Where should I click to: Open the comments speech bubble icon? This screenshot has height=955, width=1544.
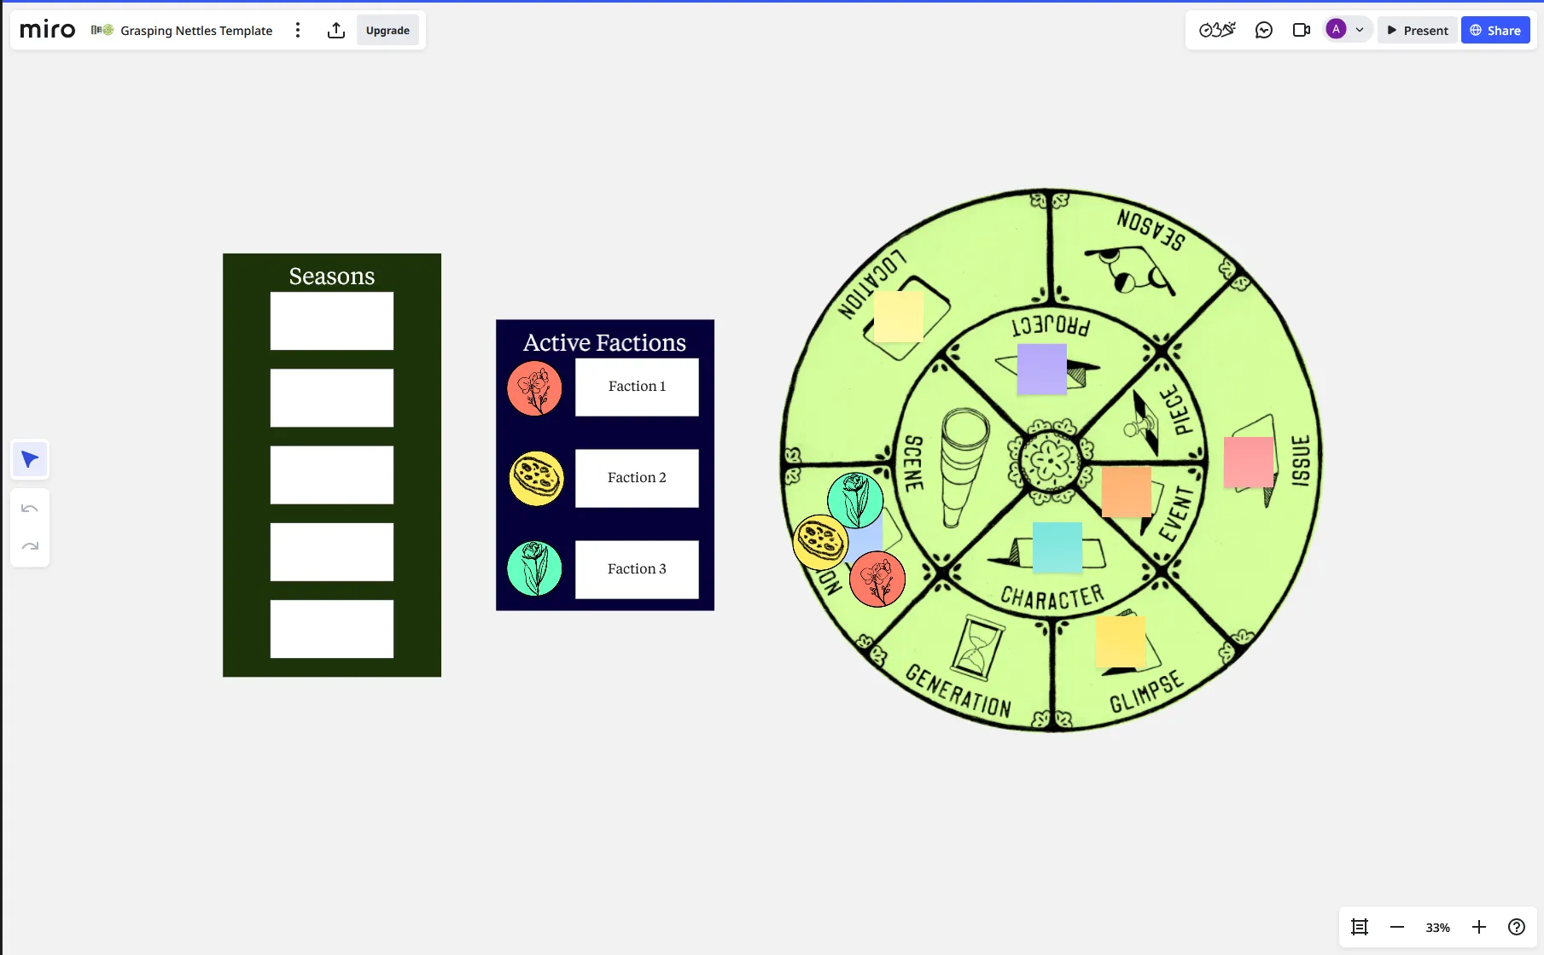pyautogui.click(x=1264, y=31)
